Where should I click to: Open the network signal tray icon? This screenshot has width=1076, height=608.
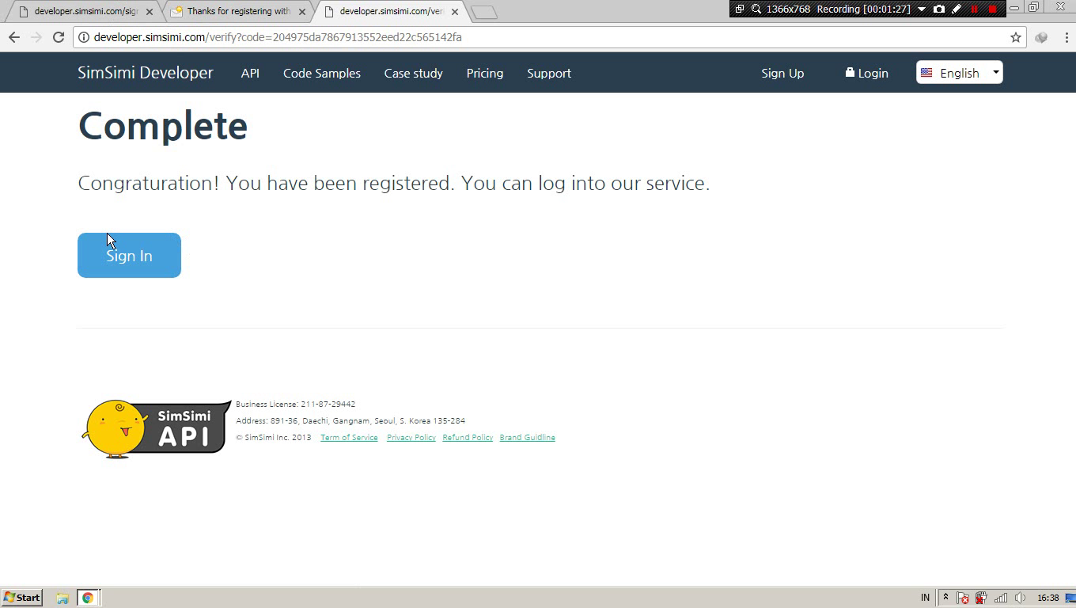pyautogui.click(x=1001, y=598)
